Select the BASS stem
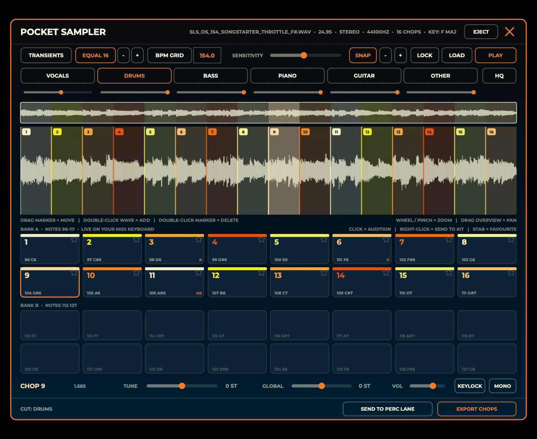The width and height of the screenshot is (537, 439). pos(211,76)
